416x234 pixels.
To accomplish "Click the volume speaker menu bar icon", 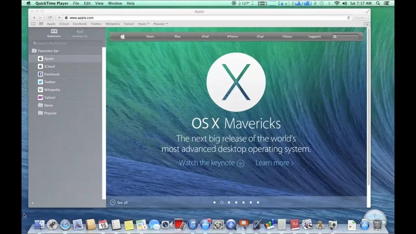I will 345,3.
